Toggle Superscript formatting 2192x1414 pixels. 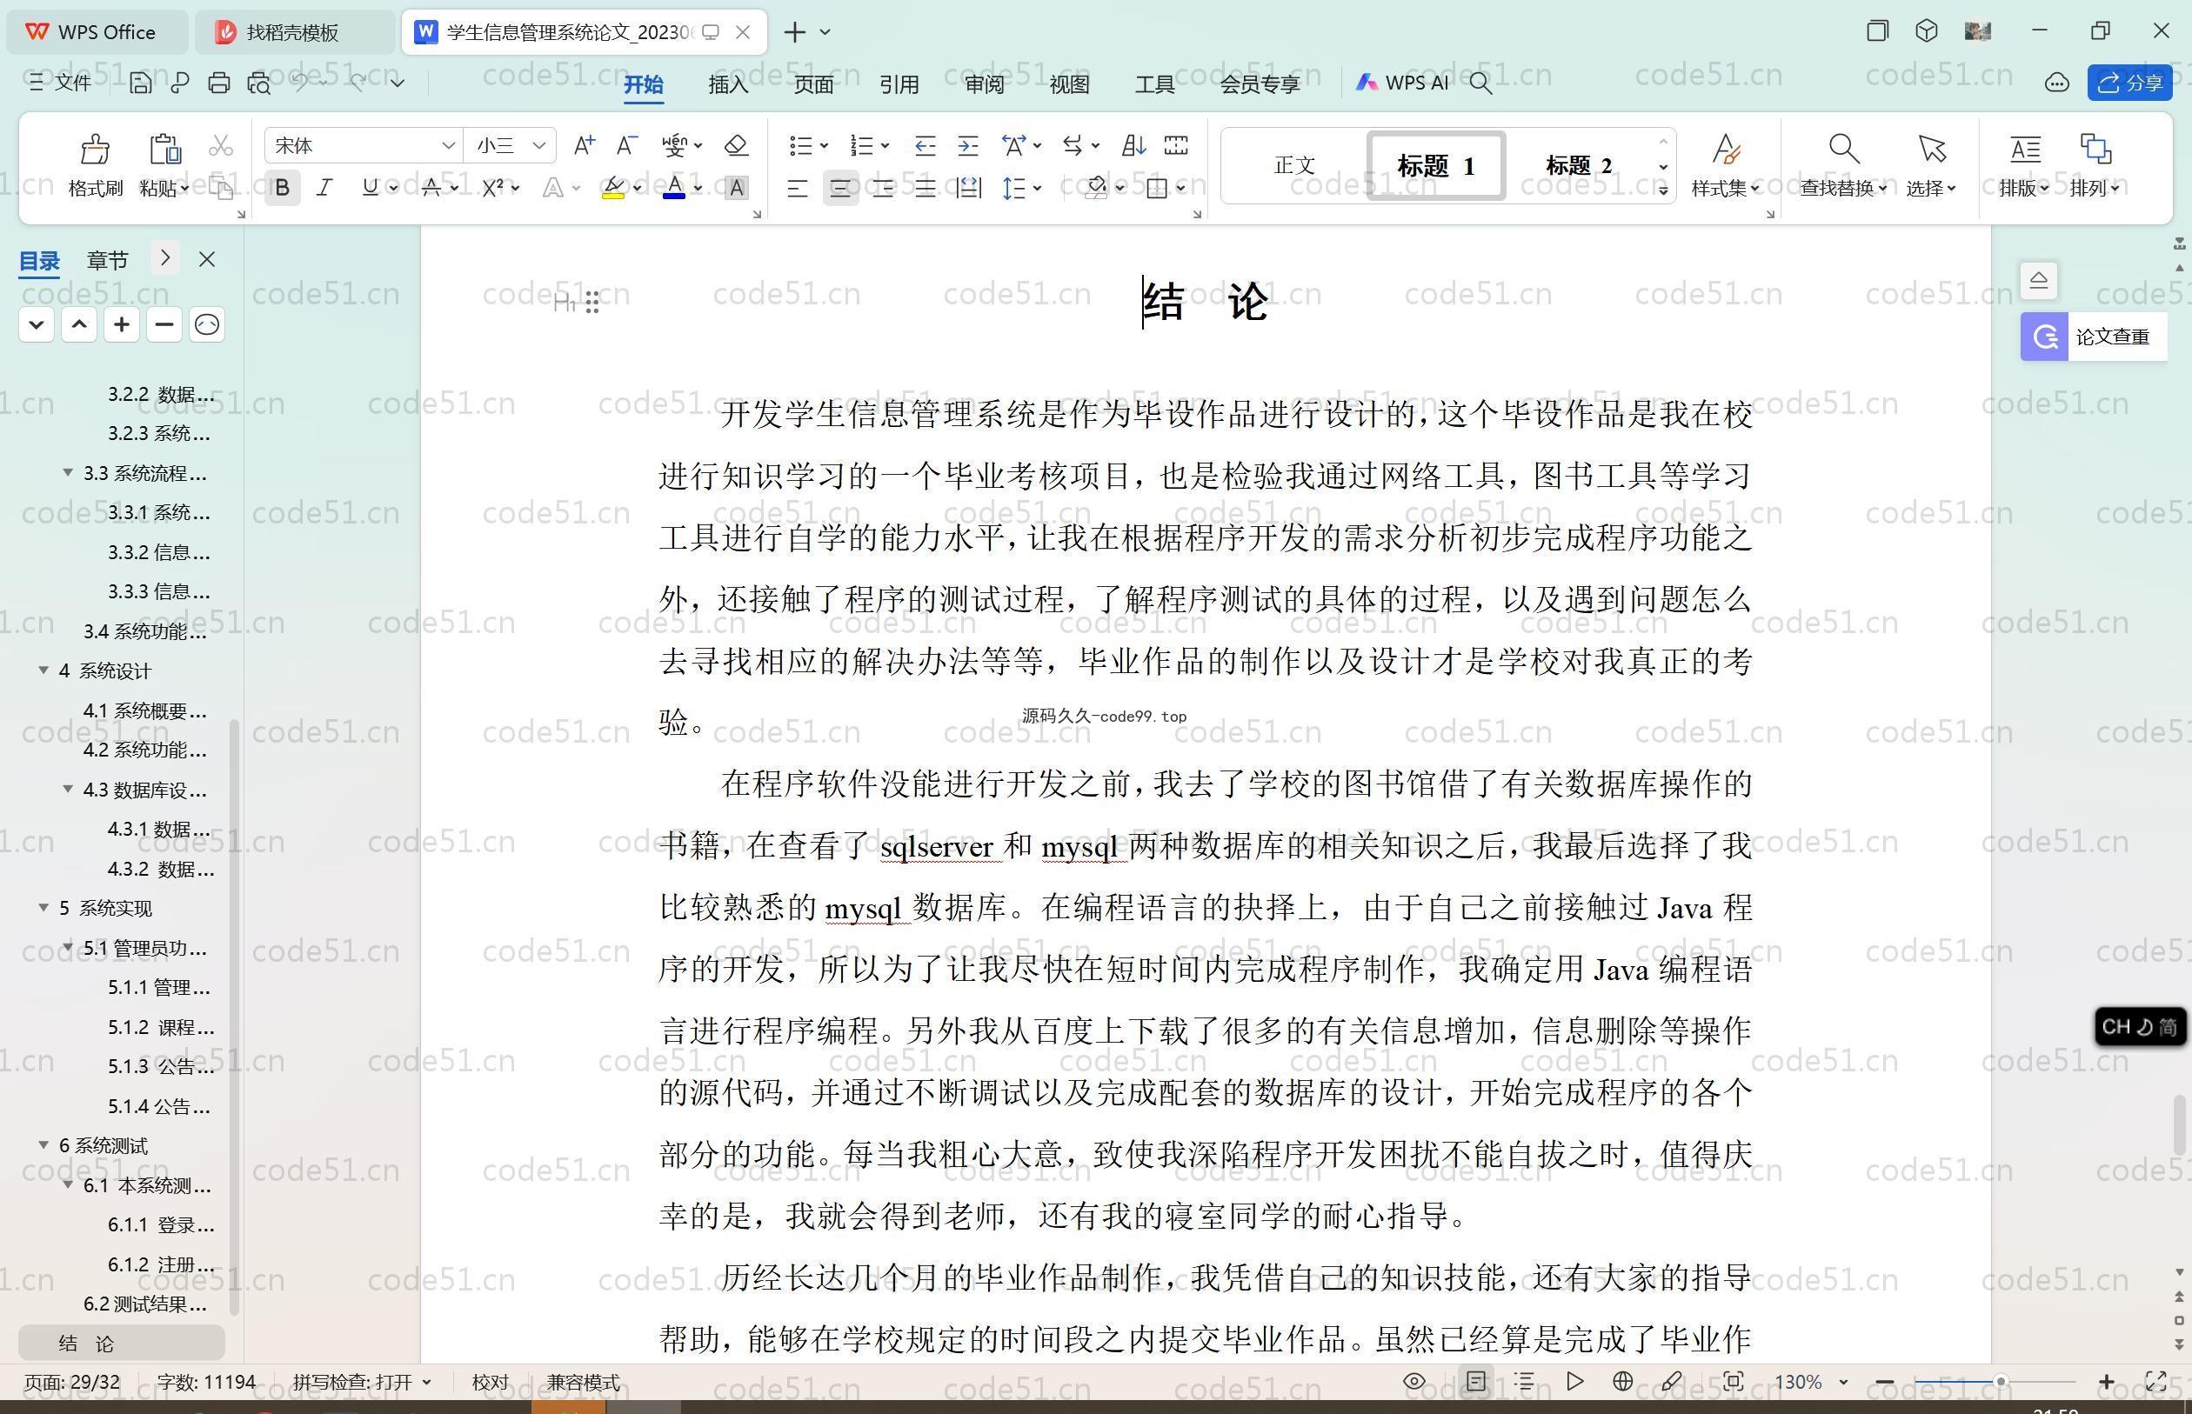492,188
